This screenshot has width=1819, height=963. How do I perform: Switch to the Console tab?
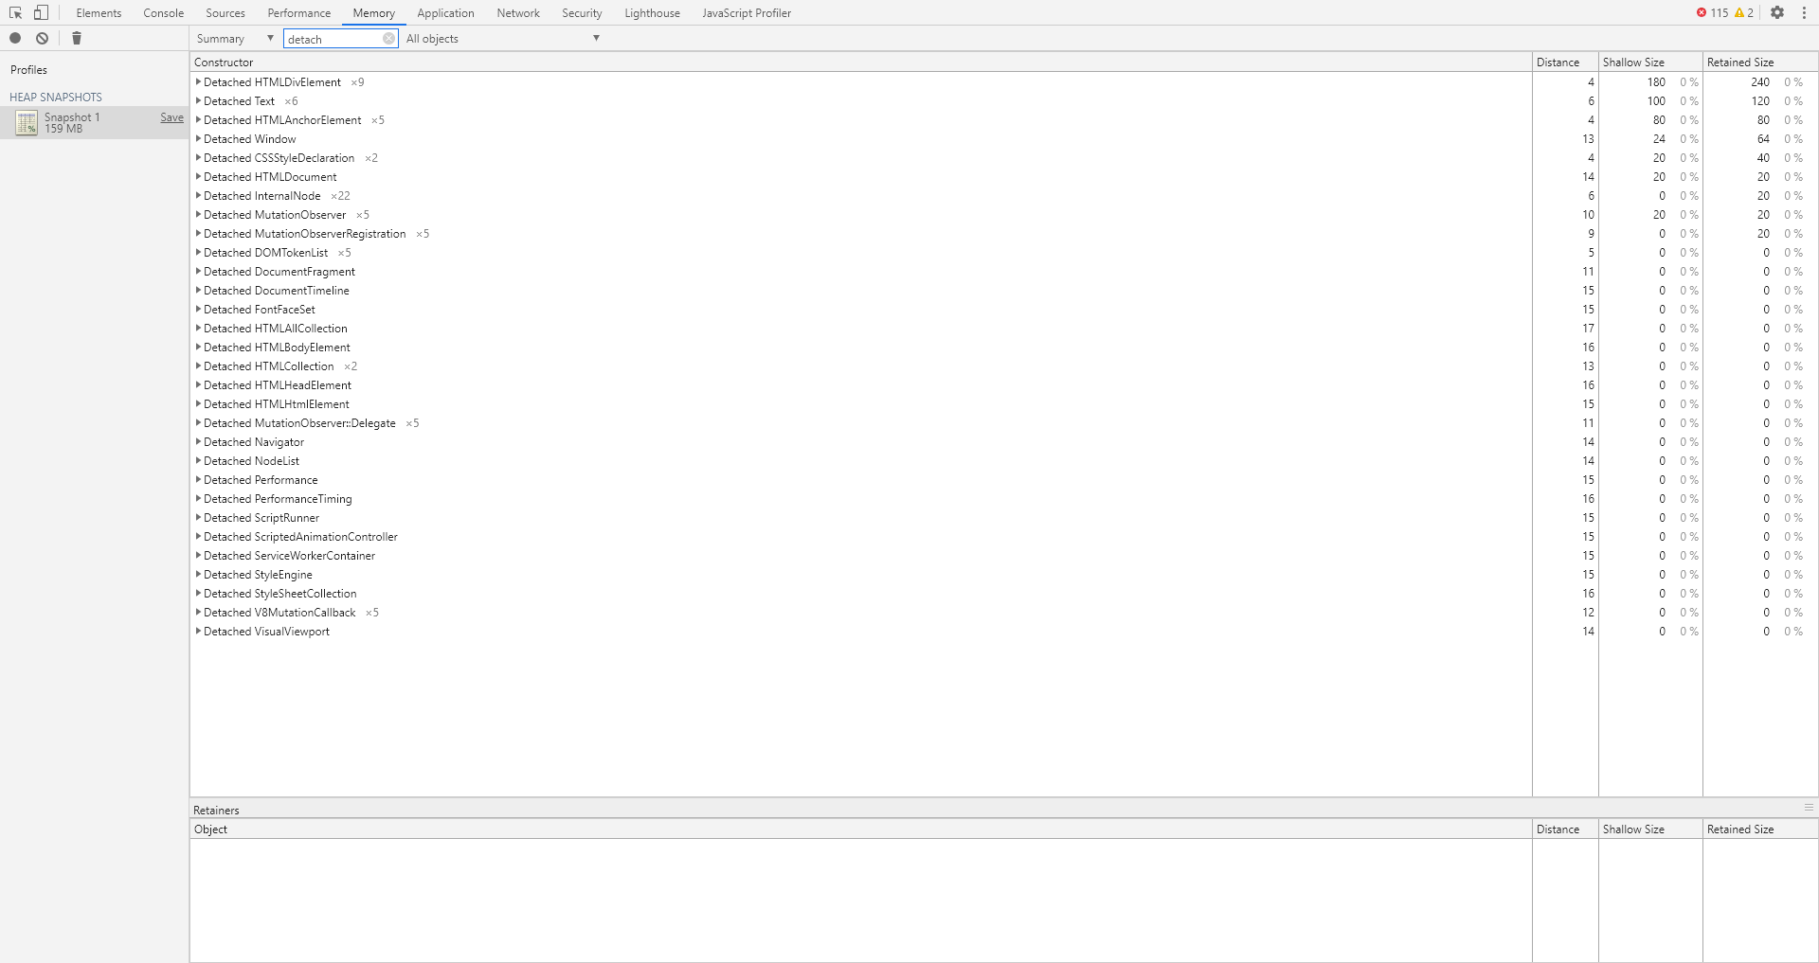tap(164, 13)
